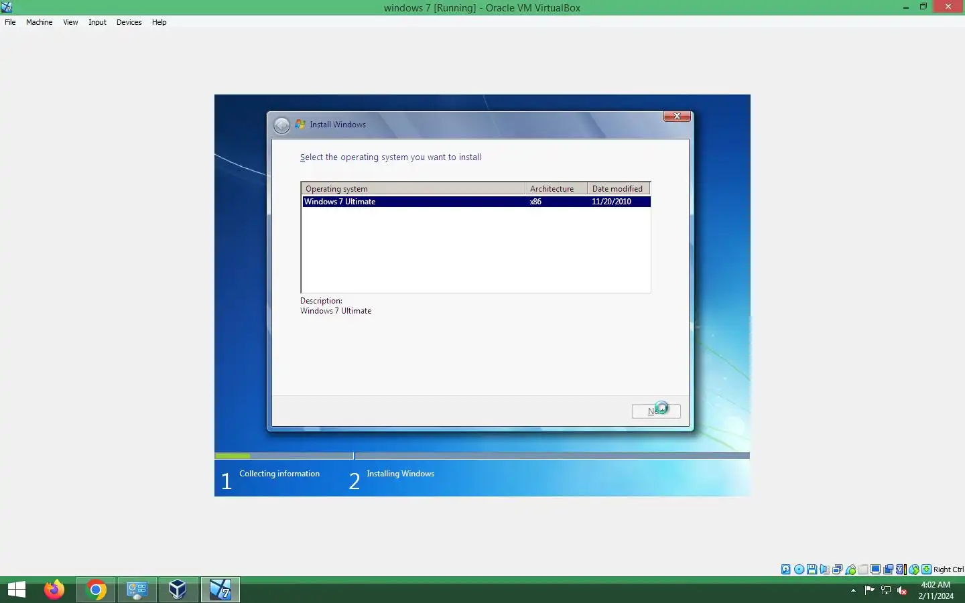Click the VirtualBox title bar app icon
Viewport: 965px width, 603px height.
7,7
